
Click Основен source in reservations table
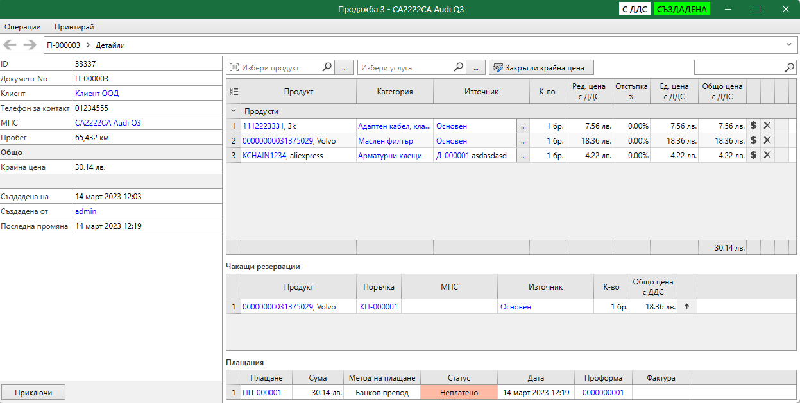click(516, 307)
